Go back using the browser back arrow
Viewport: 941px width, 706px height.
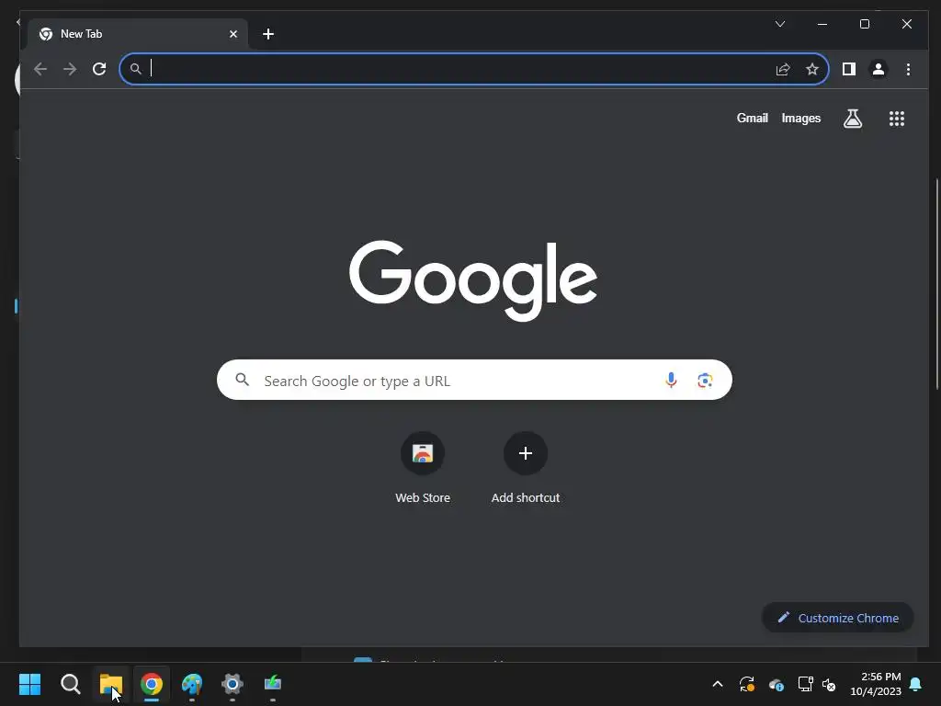40,69
